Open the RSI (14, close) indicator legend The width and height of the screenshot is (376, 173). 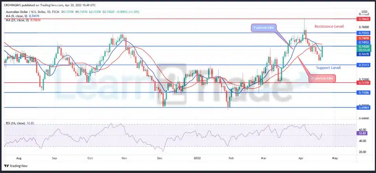pos(20,123)
